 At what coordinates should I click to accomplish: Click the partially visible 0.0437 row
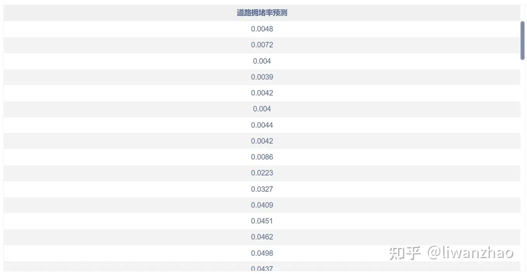(x=262, y=268)
